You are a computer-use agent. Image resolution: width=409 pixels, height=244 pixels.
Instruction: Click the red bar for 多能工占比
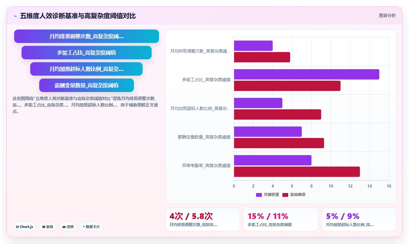pyautogui.click(x=287, y=86)
